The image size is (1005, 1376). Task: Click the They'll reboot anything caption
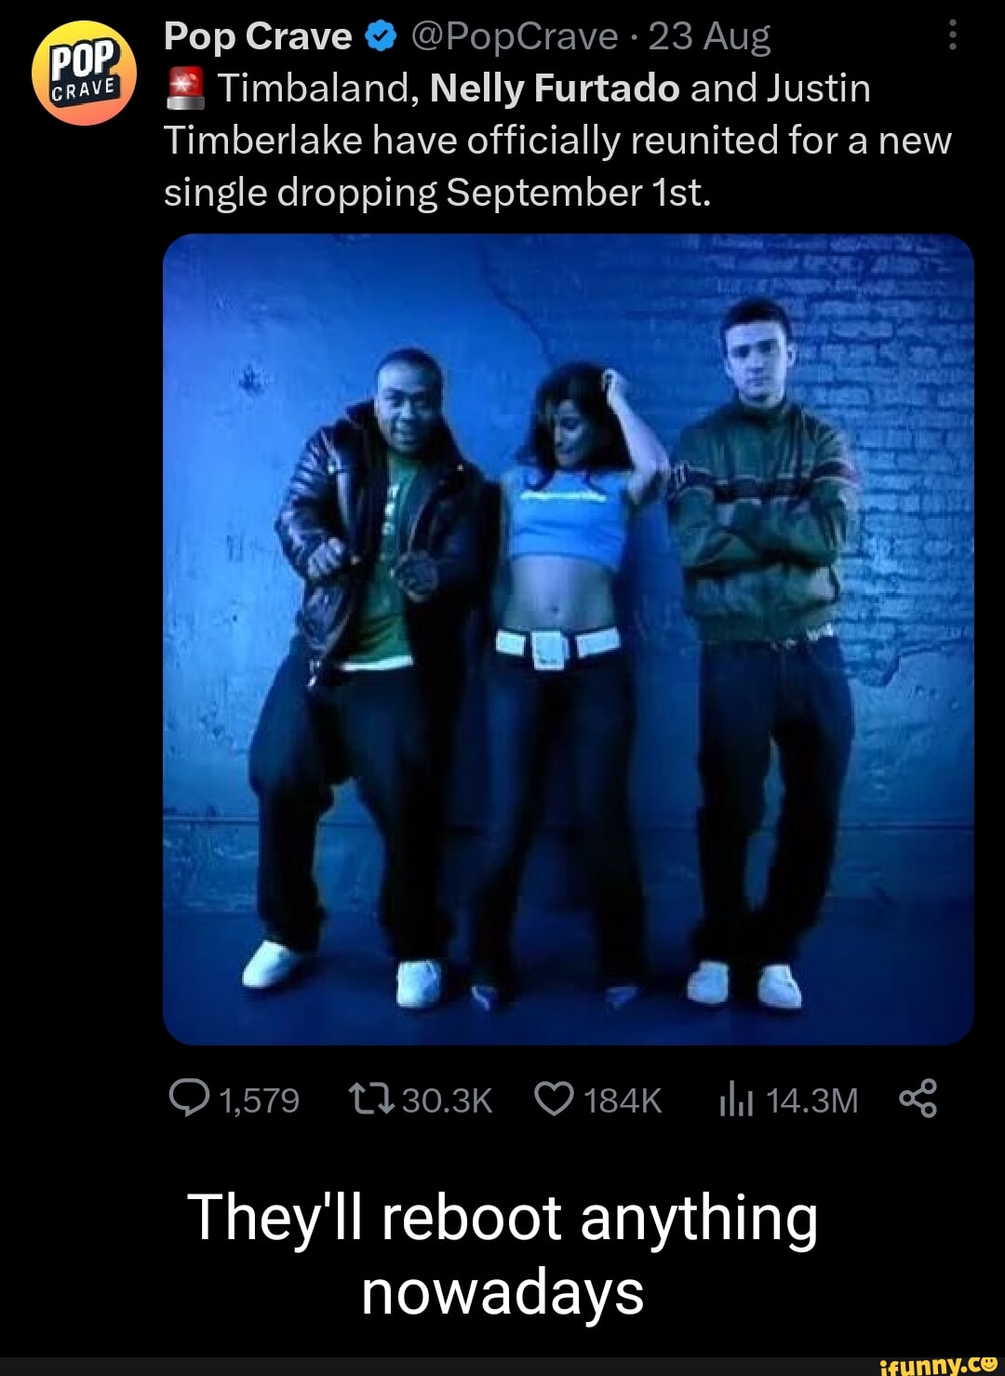pos(502,1254)
